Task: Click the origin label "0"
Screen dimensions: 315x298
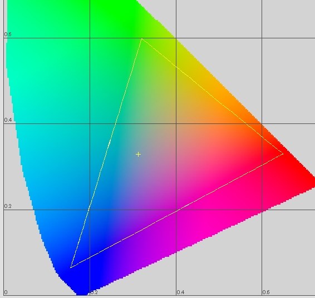Action: click(6, 292)
